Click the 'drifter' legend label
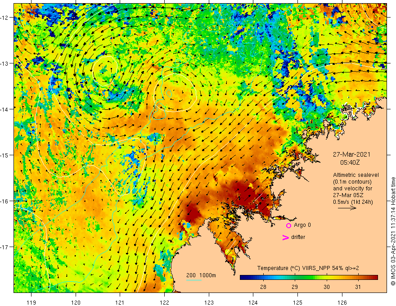 point(298,237)
